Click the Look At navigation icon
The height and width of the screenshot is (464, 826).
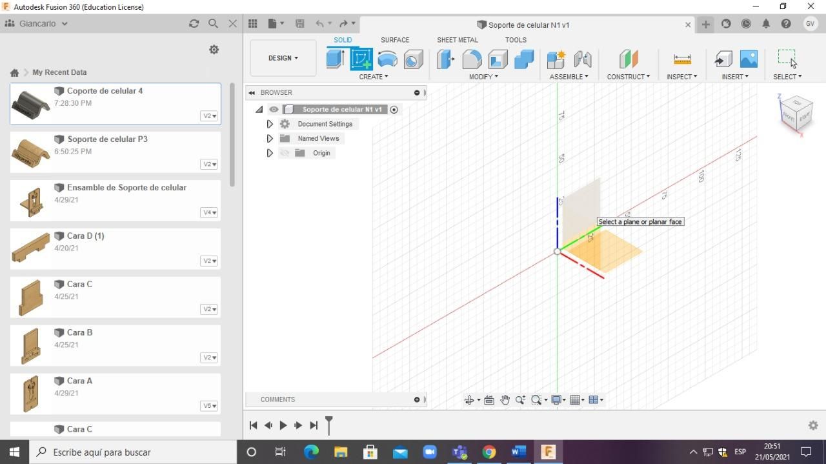click(x=489, y=400)
